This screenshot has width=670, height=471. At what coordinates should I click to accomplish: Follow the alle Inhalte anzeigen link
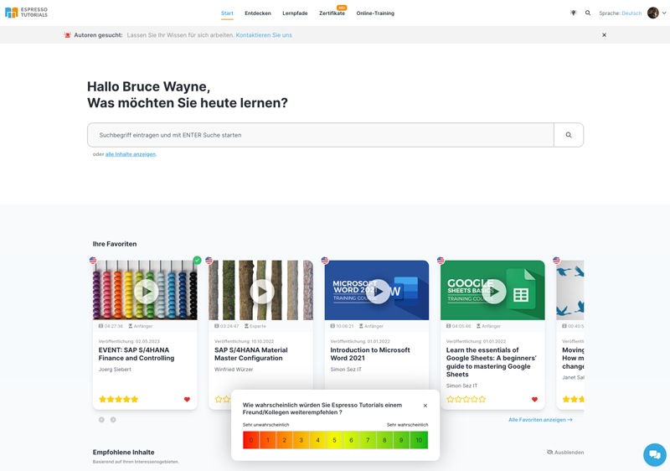131,154
